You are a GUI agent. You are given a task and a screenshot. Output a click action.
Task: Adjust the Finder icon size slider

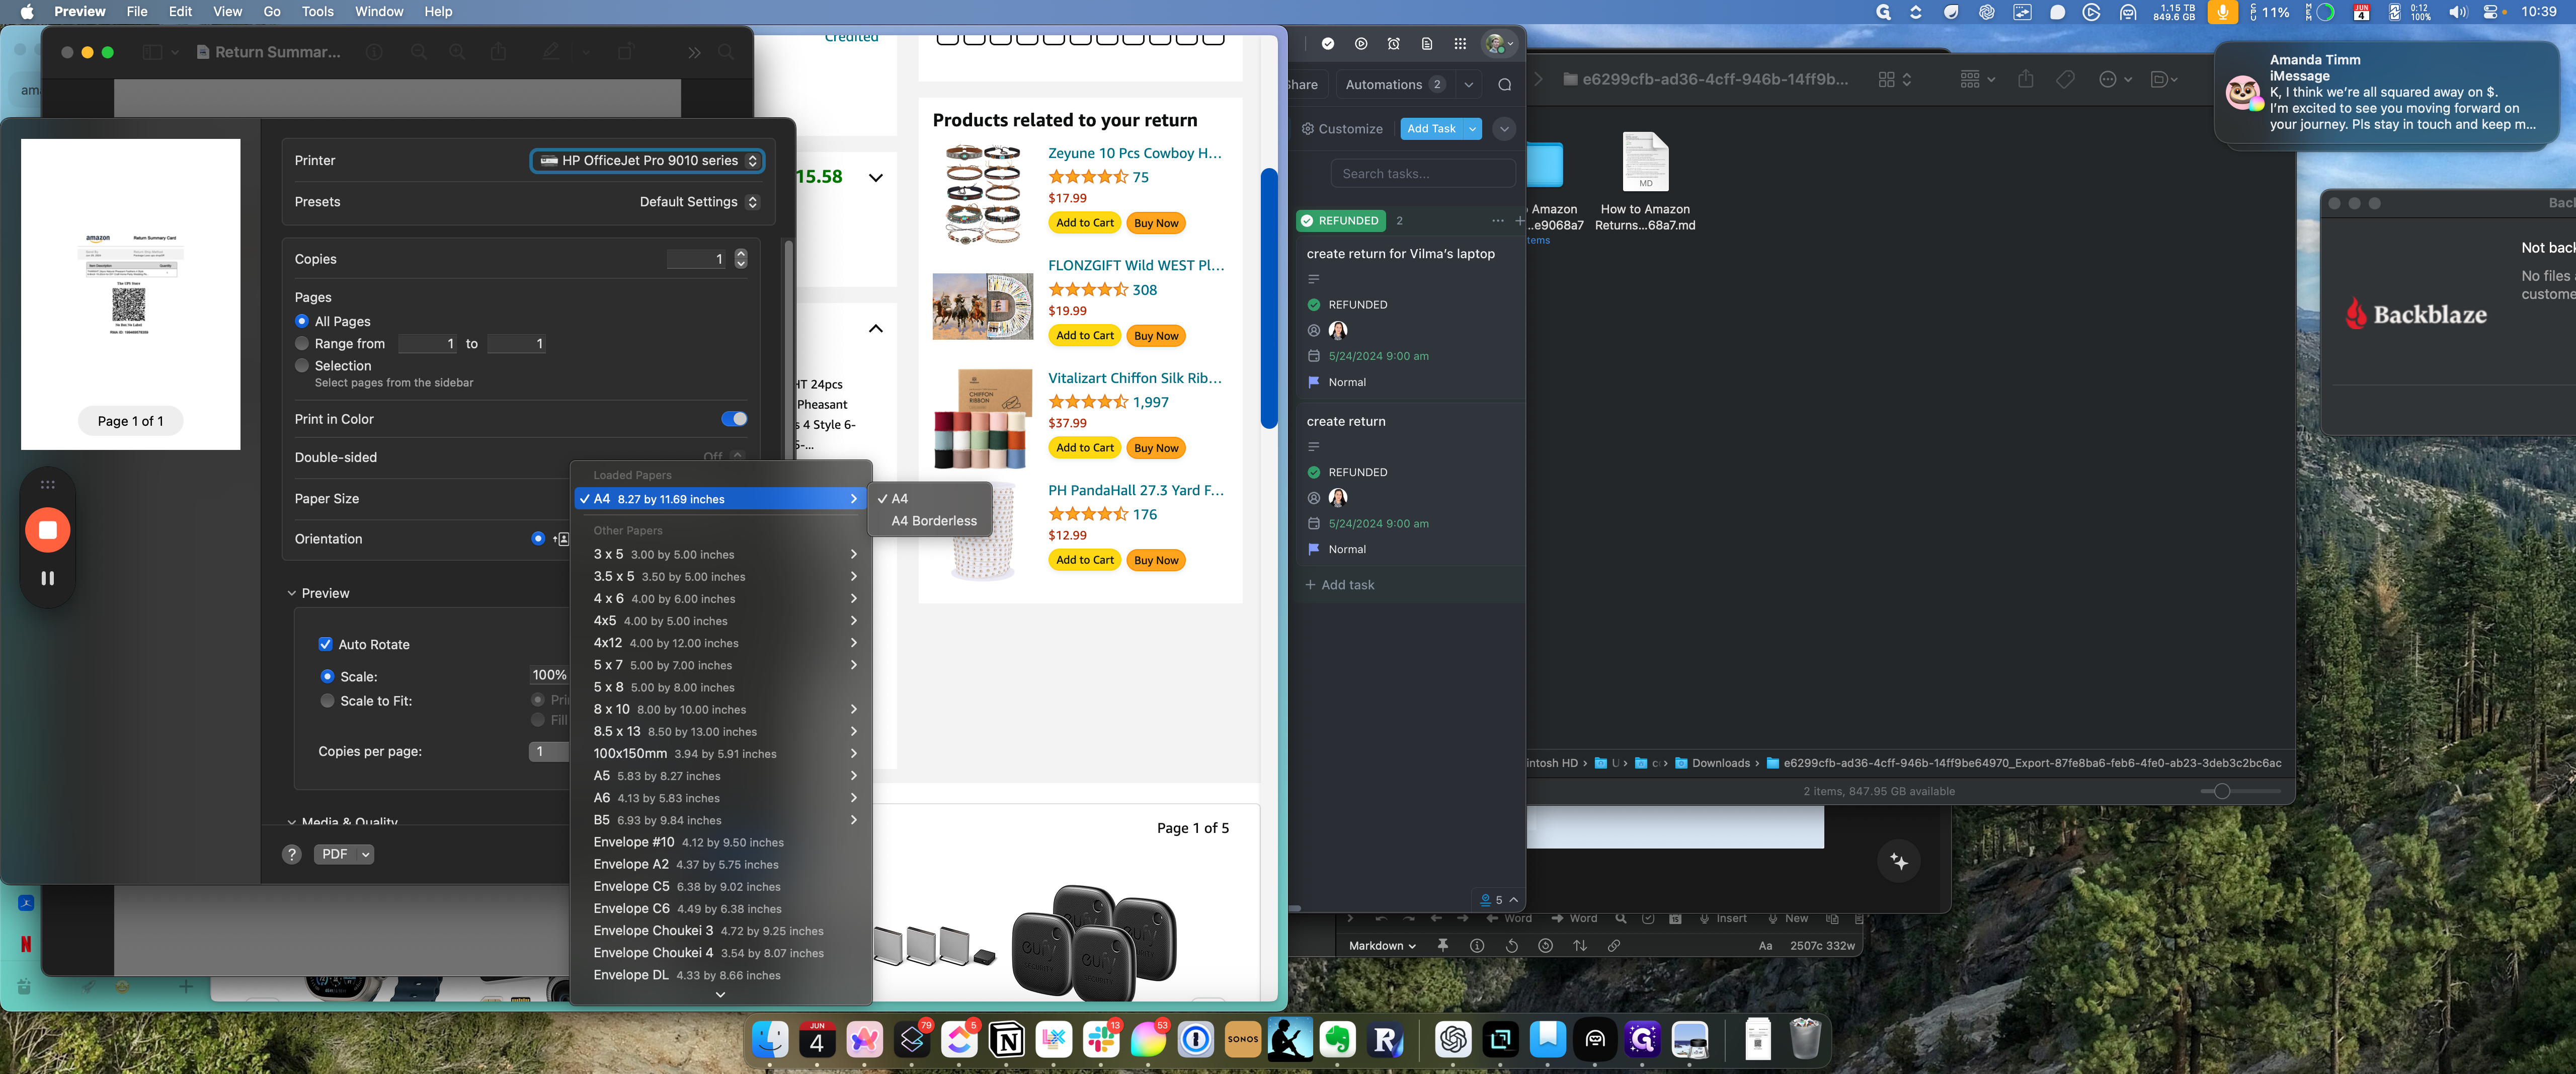tap(2222, 791)
